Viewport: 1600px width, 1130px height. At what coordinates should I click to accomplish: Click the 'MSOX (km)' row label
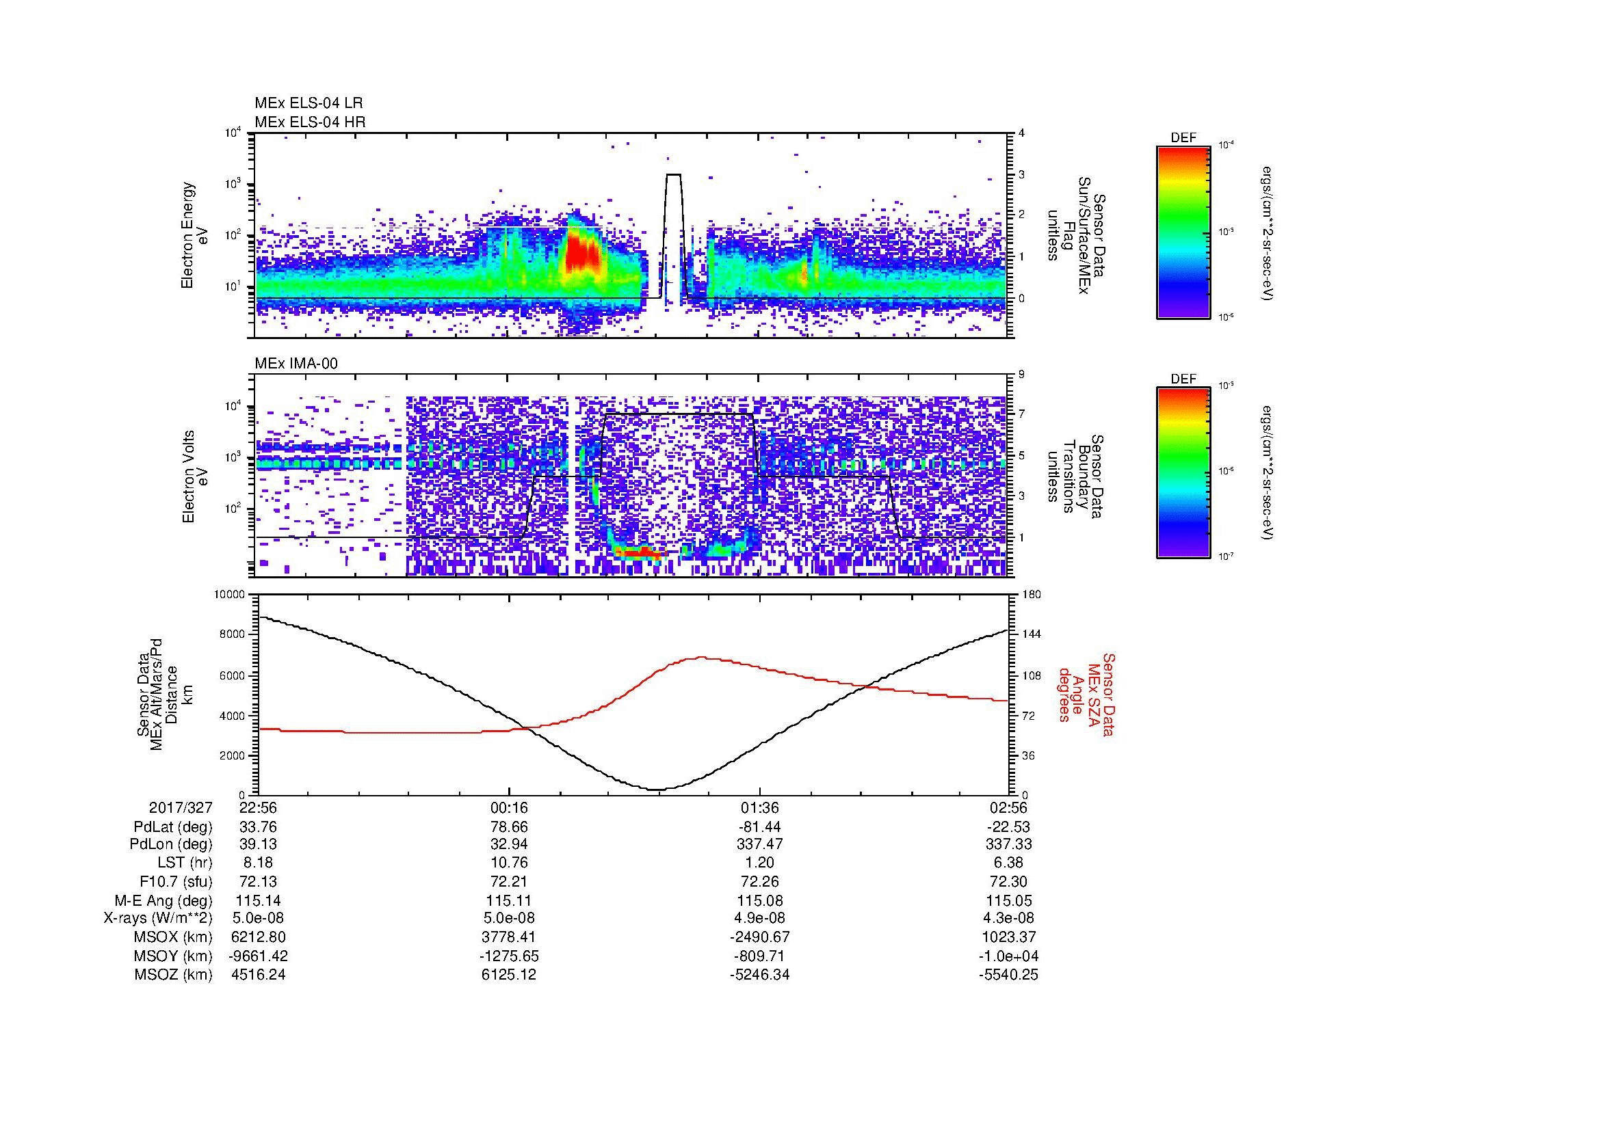173,938
